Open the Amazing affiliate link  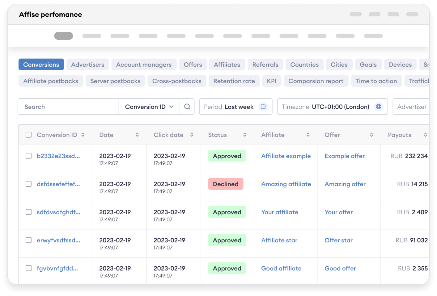[286, 184]
